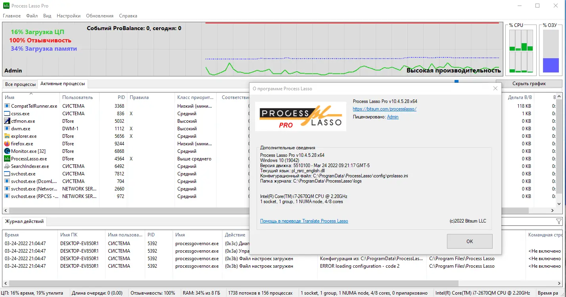This screenshot has height=297, width=566.
Task: Click the Process Lasso title bar icon
Action: (x=6, y=6)
